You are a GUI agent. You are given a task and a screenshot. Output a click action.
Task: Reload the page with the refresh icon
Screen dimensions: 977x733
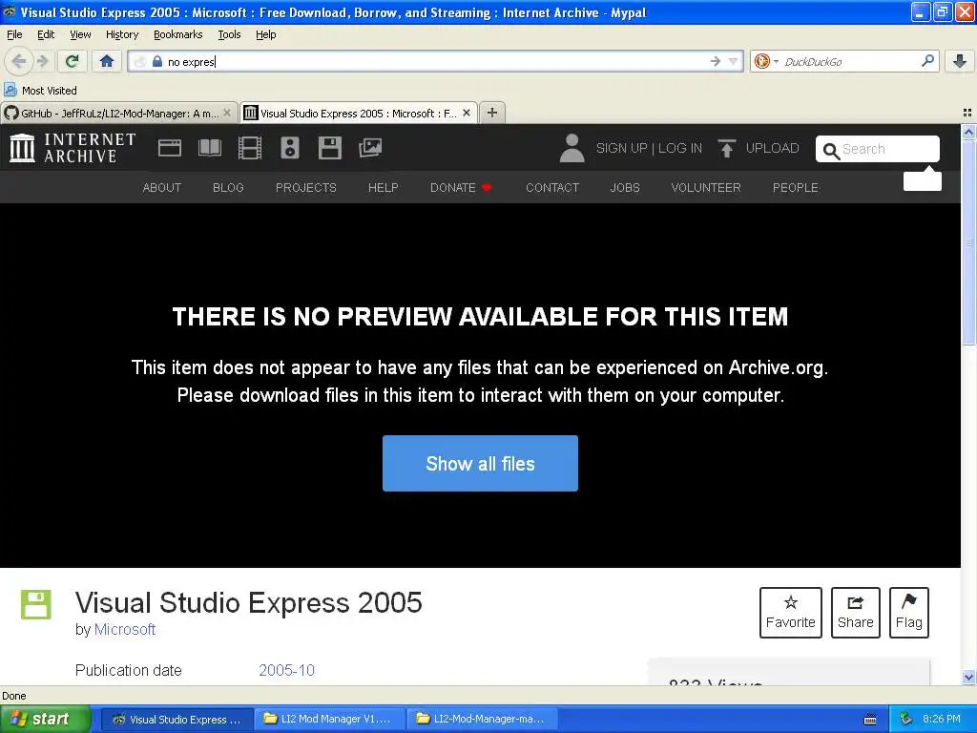point(73,61)
